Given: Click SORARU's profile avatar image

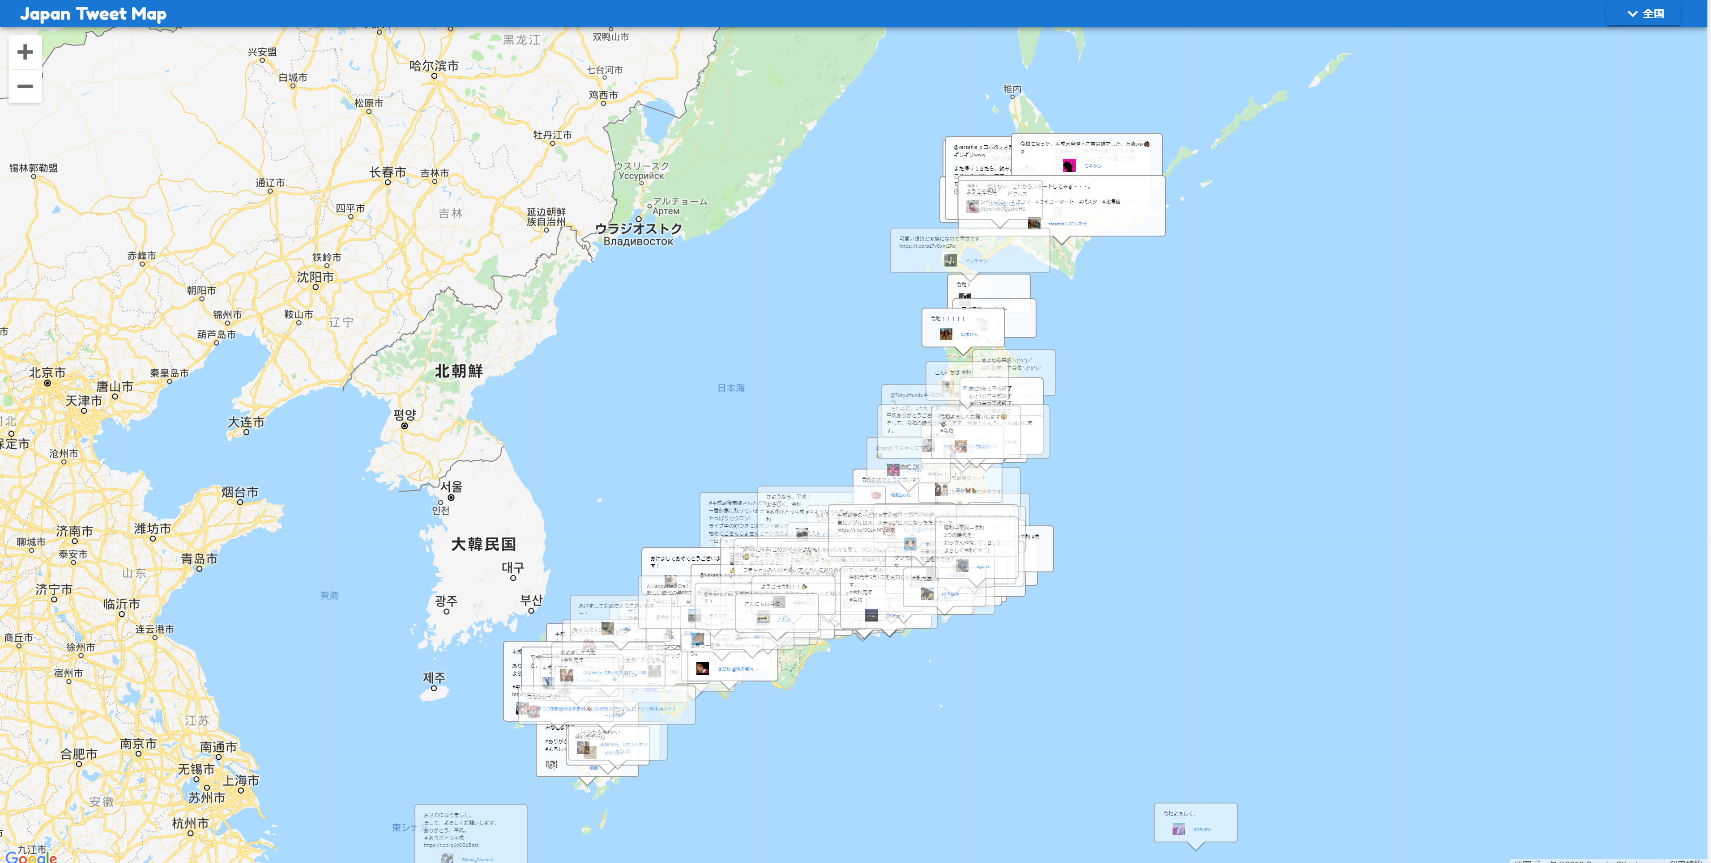Looking at the screenshot, I should [x=1179, y=830].
